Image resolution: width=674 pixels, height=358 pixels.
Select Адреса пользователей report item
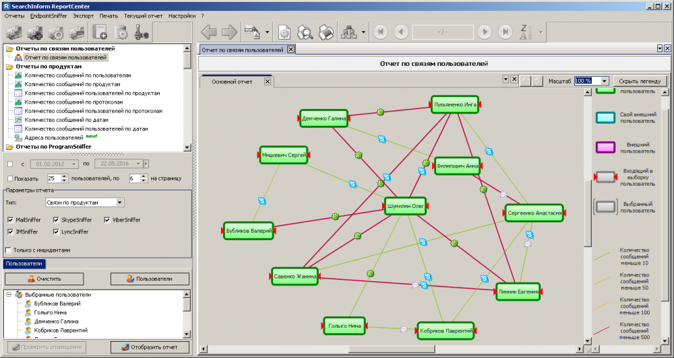pos(54,138)
